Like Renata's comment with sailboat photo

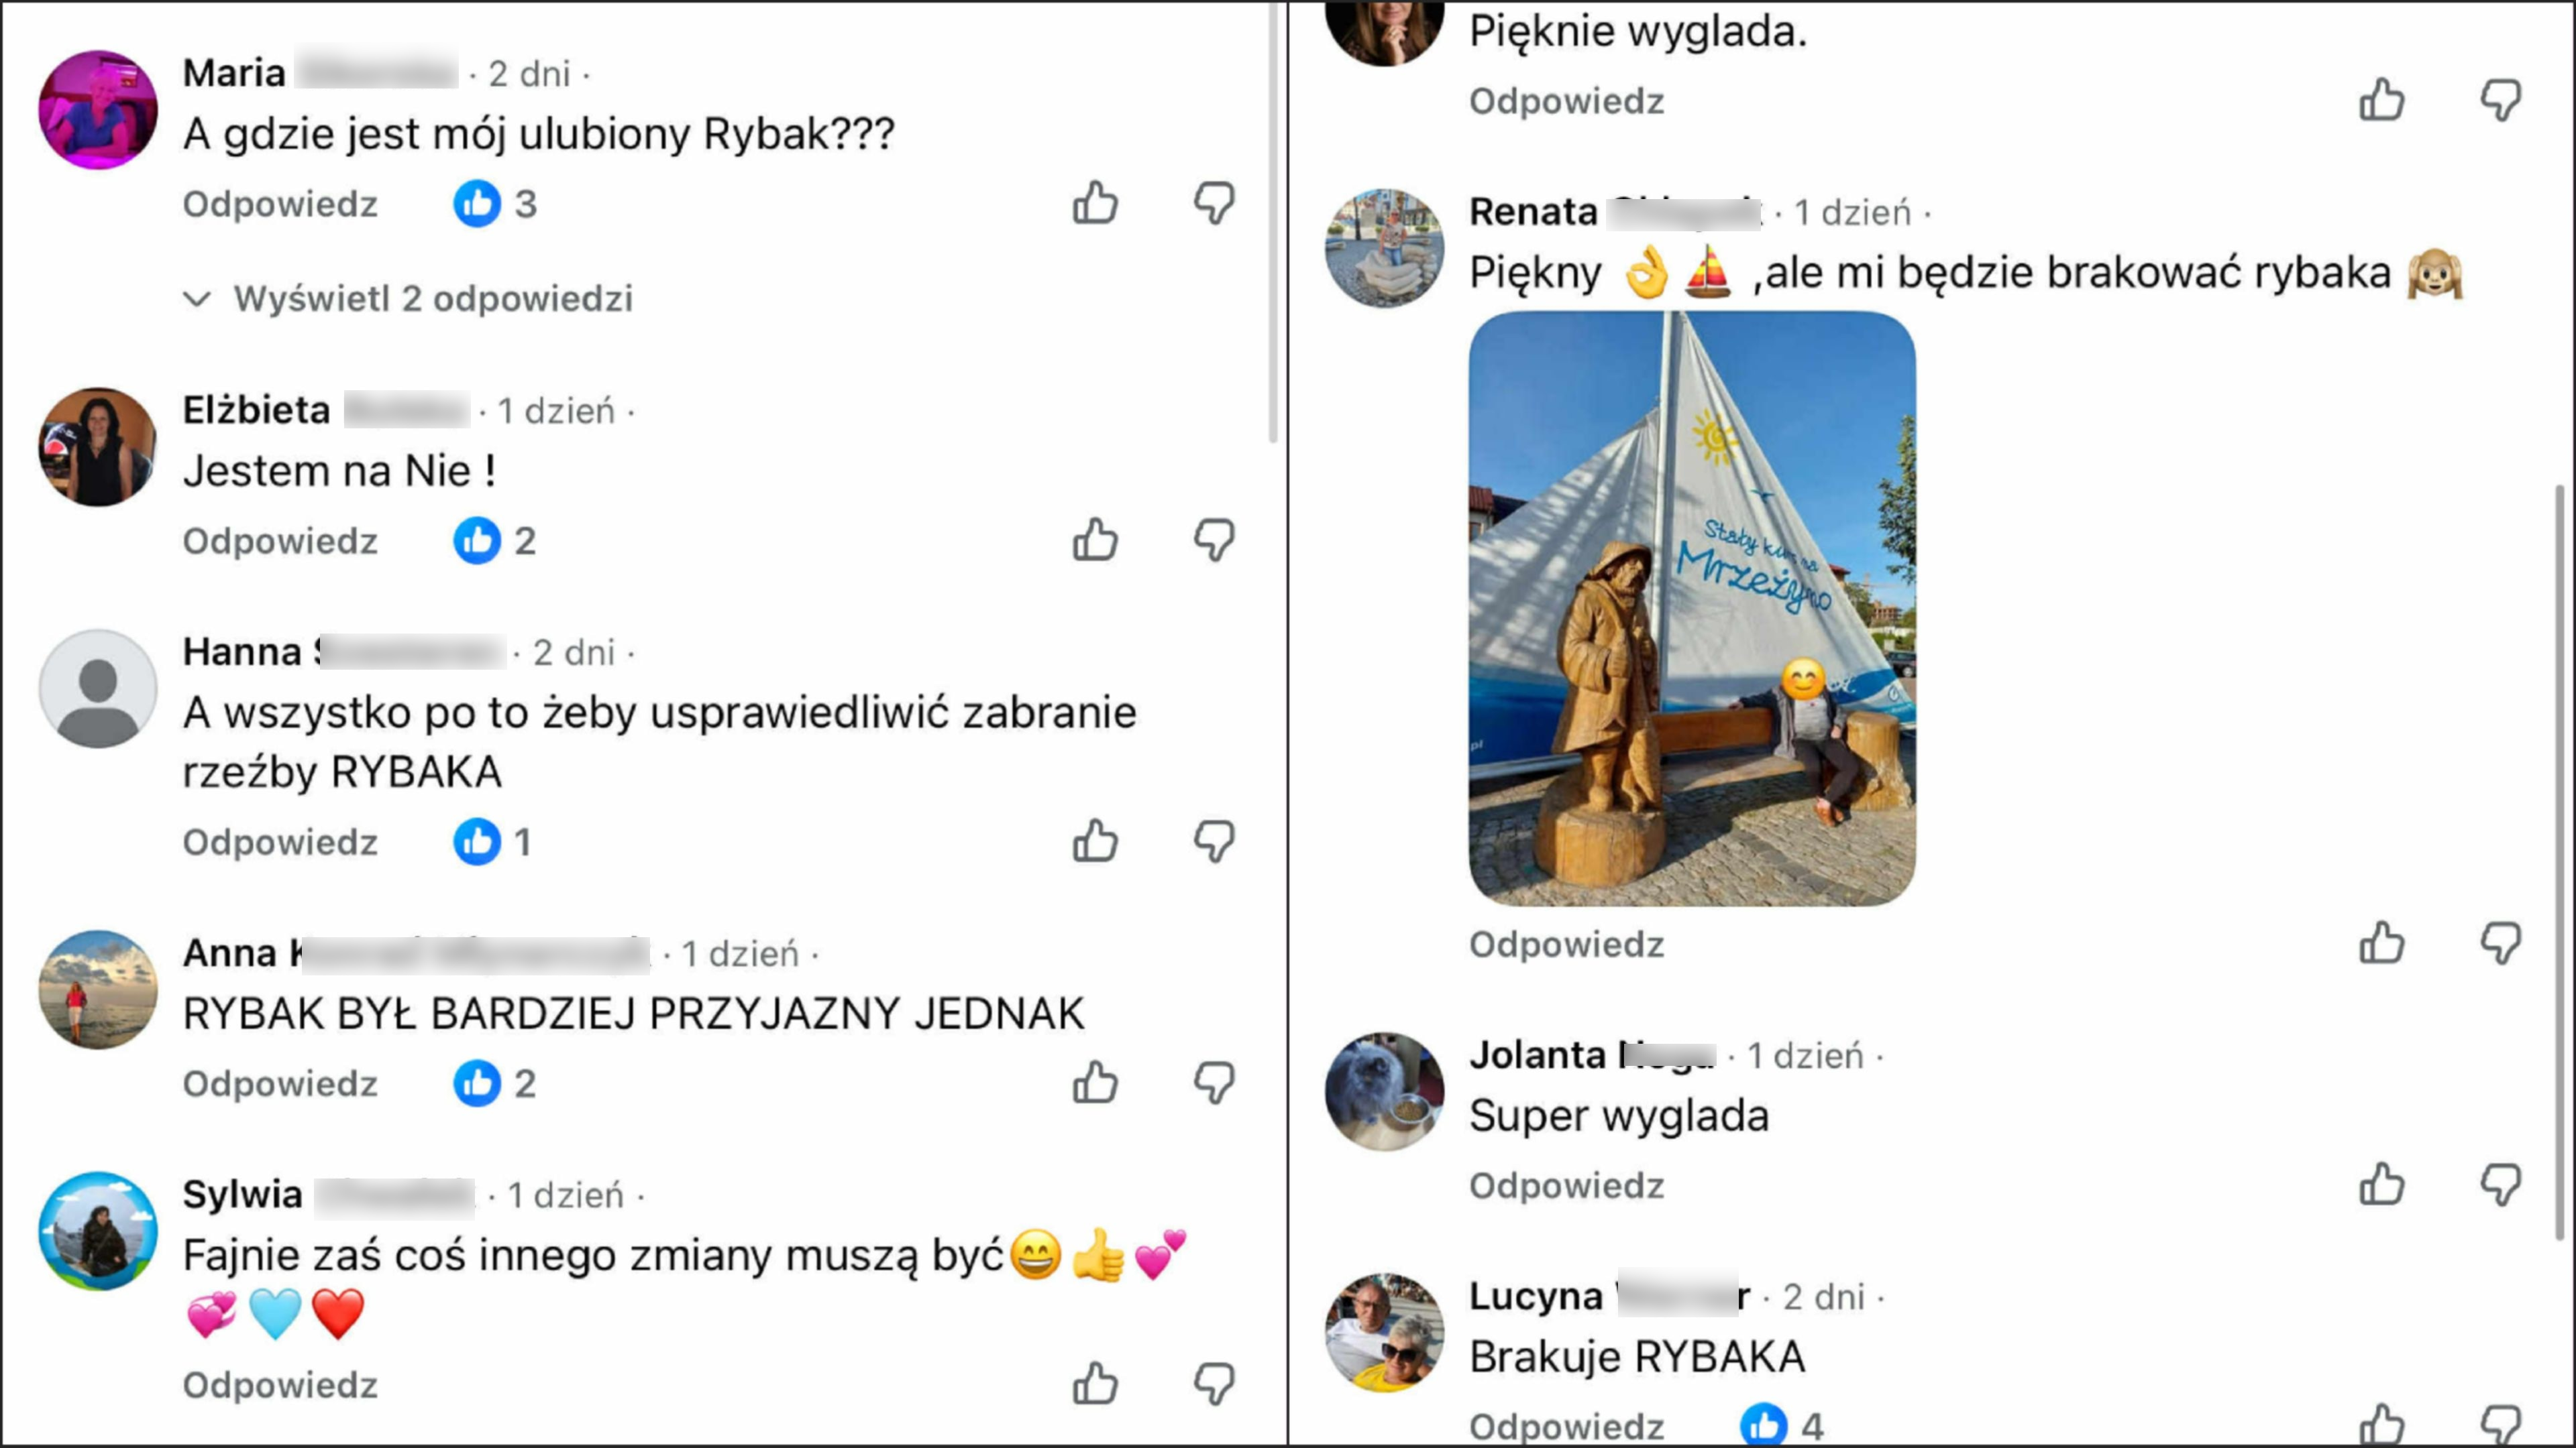(x=2381, y=943)
